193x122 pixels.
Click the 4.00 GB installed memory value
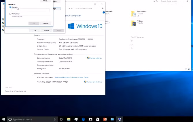coord(69,43)
